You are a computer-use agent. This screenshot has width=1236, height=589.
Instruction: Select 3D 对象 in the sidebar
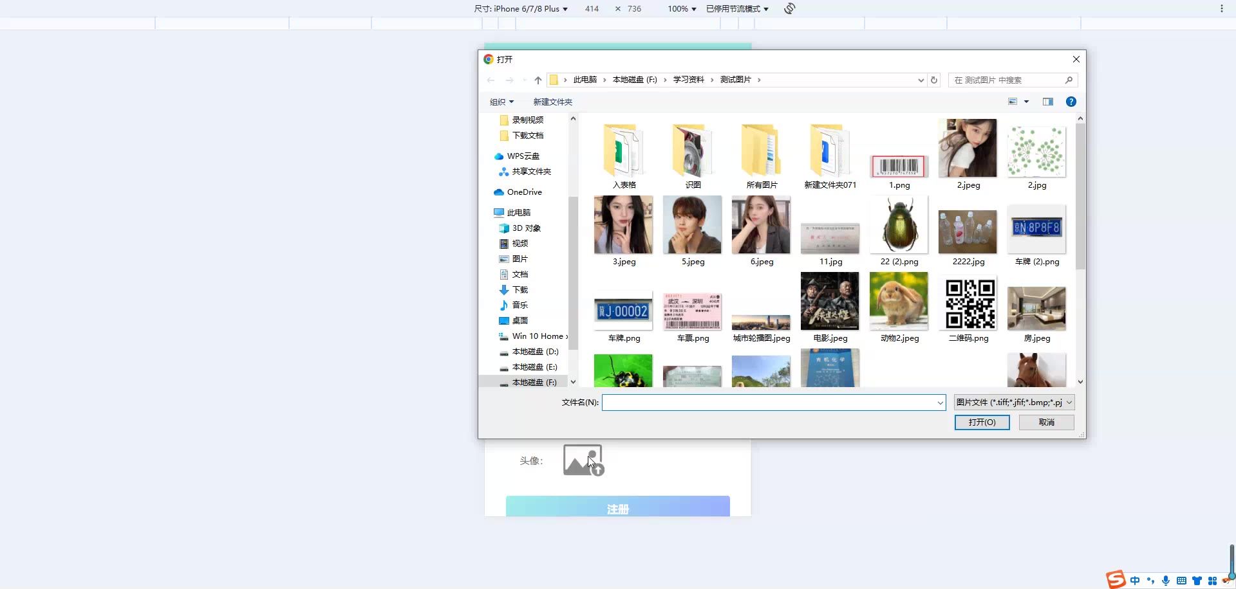pyautogui.click(x=520, y=228)
